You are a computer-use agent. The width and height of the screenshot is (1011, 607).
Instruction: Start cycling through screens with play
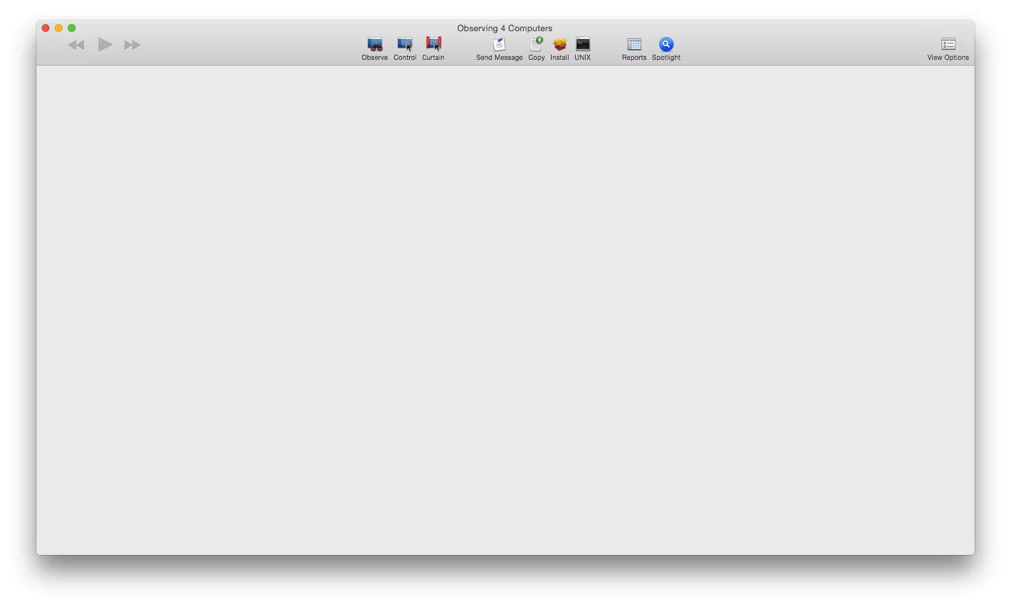105,44
